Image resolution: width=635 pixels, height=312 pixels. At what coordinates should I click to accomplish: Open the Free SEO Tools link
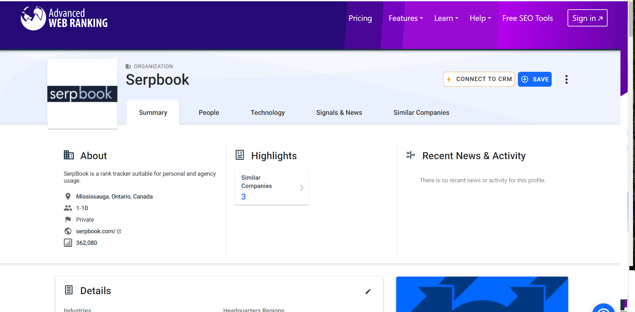click(528, 18)
